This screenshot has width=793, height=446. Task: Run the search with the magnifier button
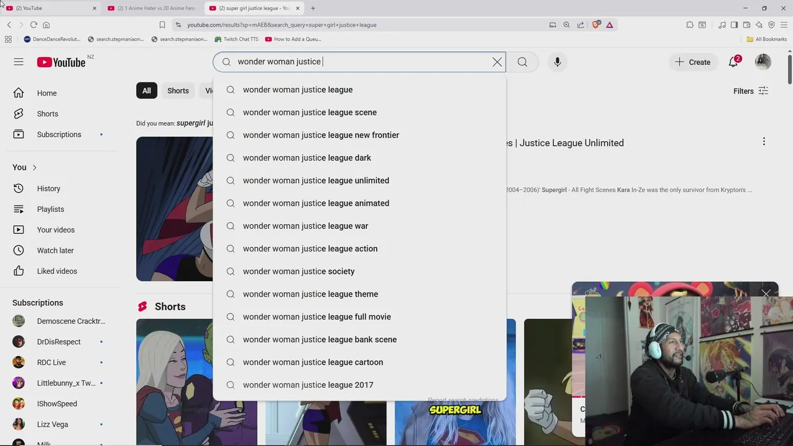(522, 62)
